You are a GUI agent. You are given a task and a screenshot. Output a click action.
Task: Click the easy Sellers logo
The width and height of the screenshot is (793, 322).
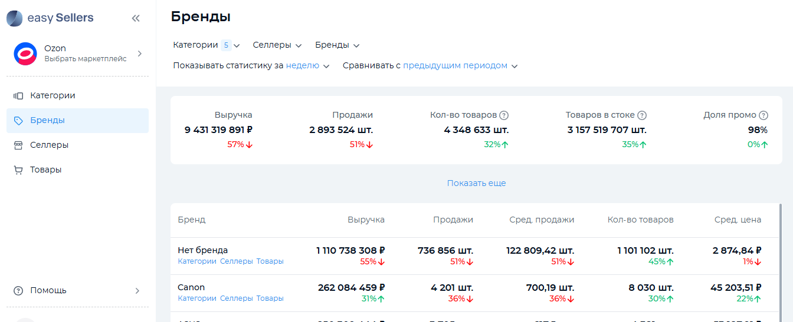pos(50,18)
